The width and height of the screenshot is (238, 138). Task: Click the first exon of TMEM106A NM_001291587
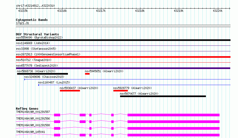[57, 115]
